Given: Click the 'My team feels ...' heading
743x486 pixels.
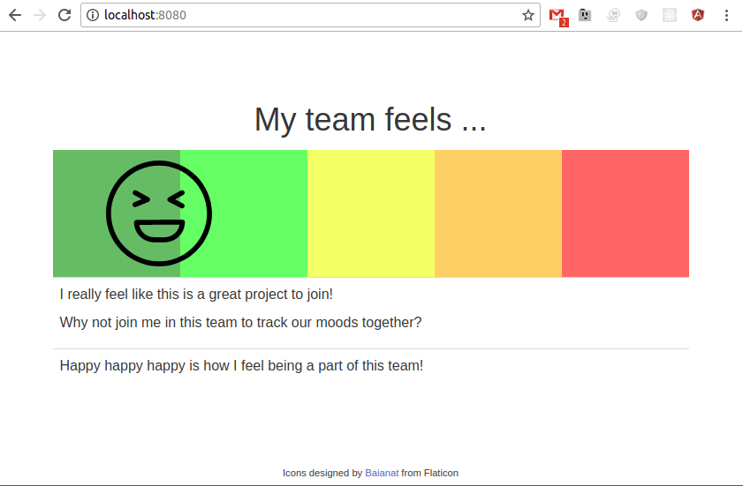Looking at the screenshot, I should 370,119.
